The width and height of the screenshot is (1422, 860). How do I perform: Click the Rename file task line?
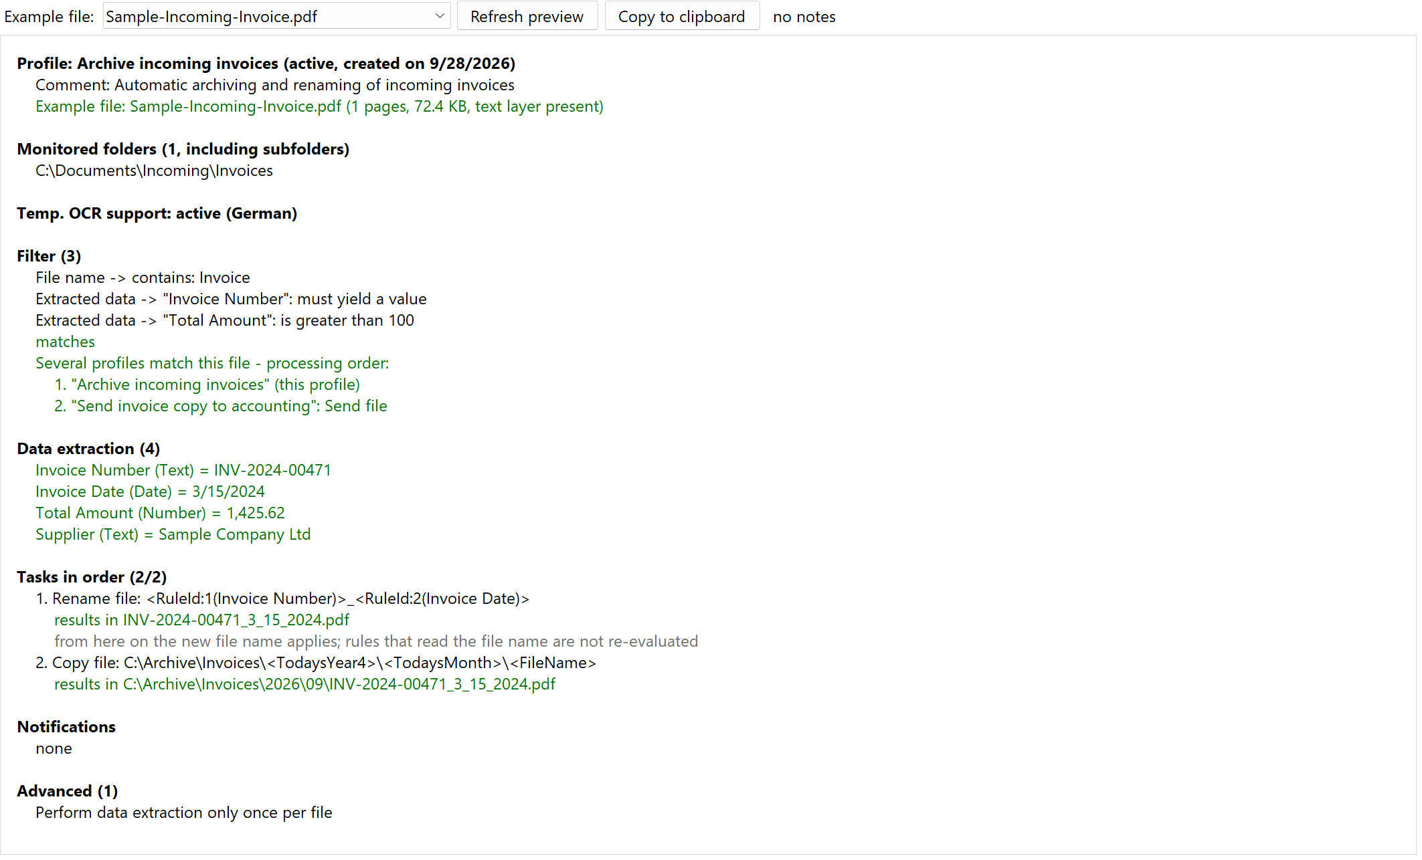282,599
